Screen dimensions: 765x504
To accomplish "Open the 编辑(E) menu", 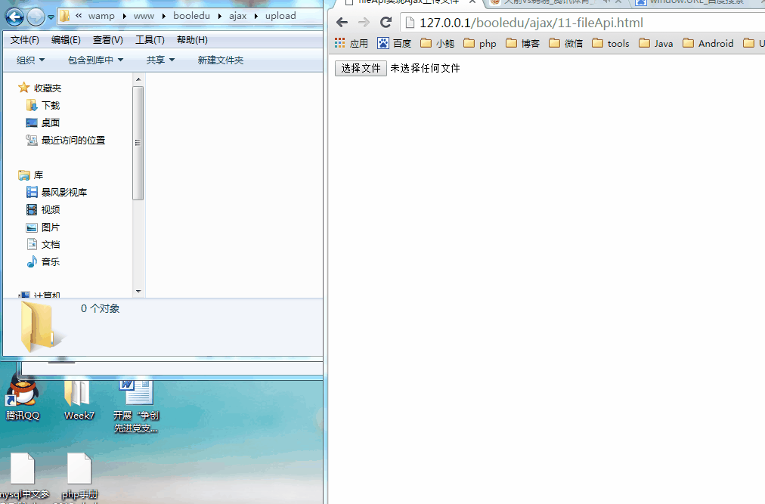I will (x=66, y=40).
